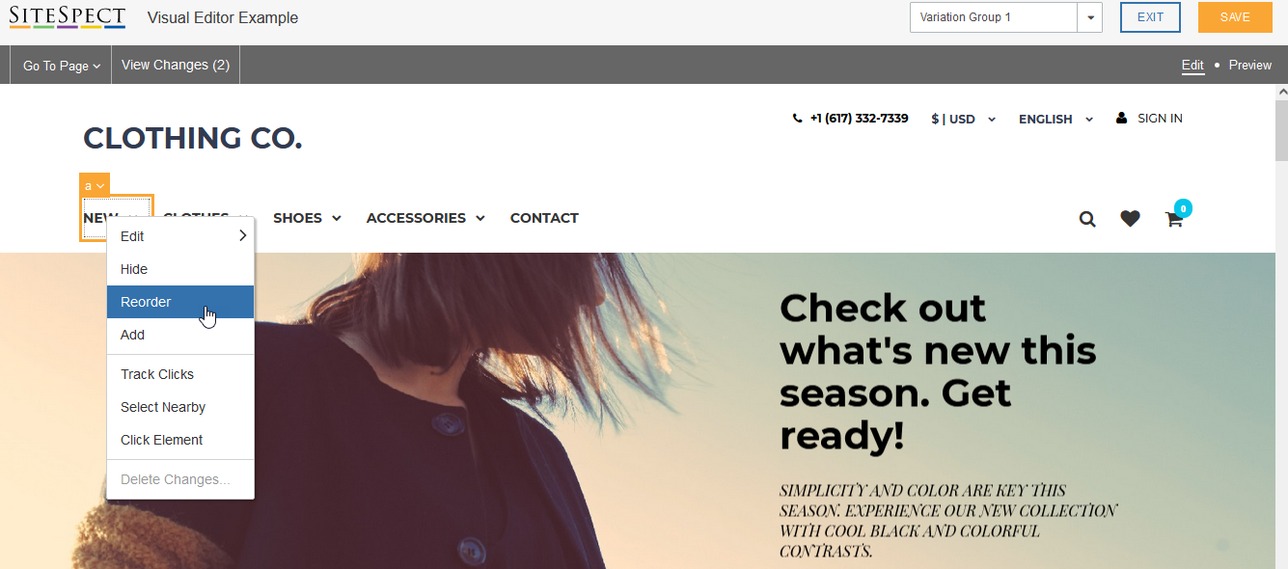Open the wishlist heart icon

pyautogui.click(x=1130, y=219)
